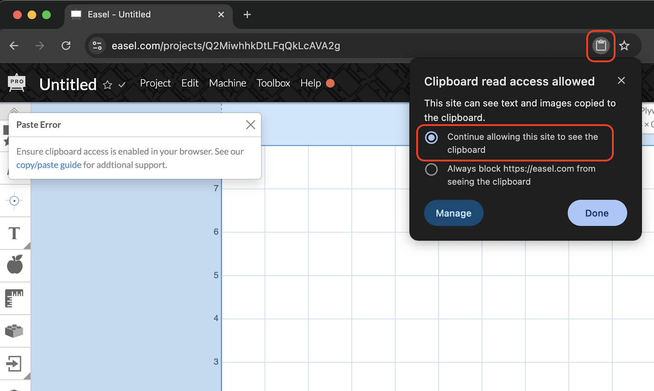Open the Machine menu
654x391 pixels.
[227, 83]
